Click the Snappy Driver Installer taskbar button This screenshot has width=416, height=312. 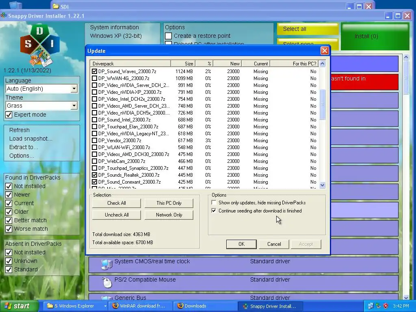[x=270, y=306]
